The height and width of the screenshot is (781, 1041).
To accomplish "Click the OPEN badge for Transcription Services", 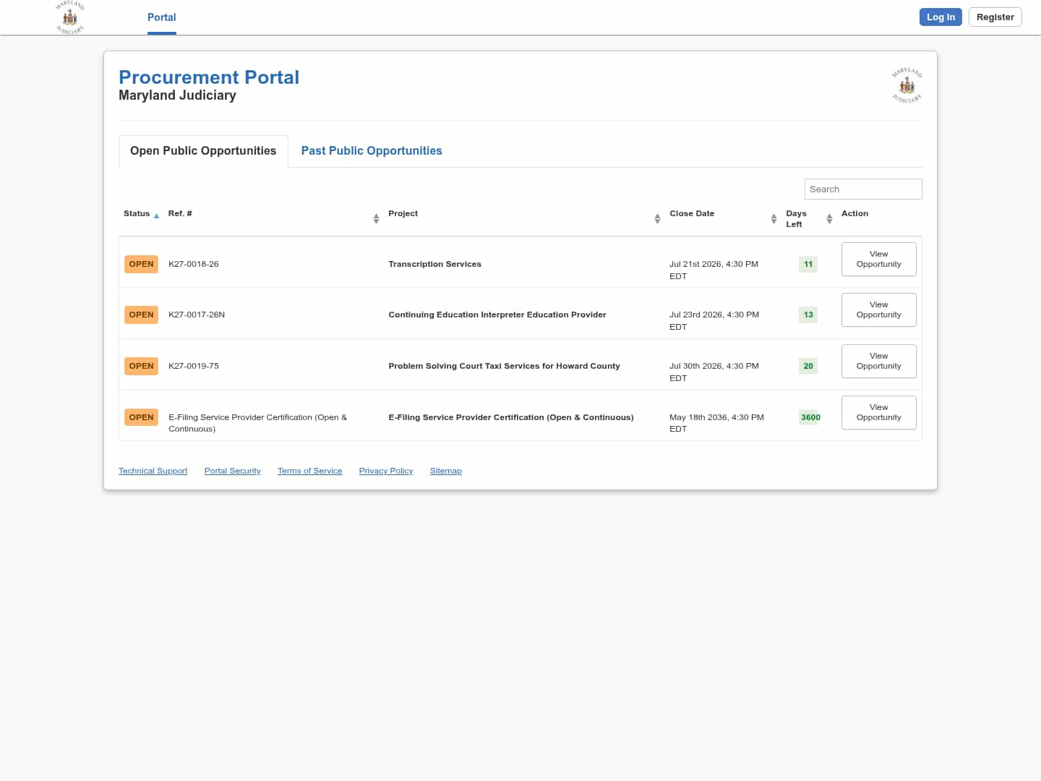I will (141, 264).
